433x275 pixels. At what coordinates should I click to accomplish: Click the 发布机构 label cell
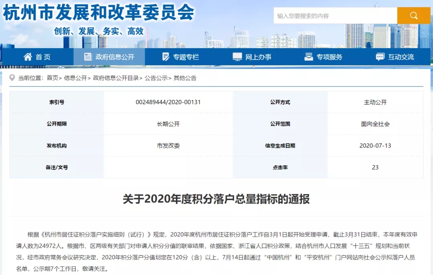[57, 146]
